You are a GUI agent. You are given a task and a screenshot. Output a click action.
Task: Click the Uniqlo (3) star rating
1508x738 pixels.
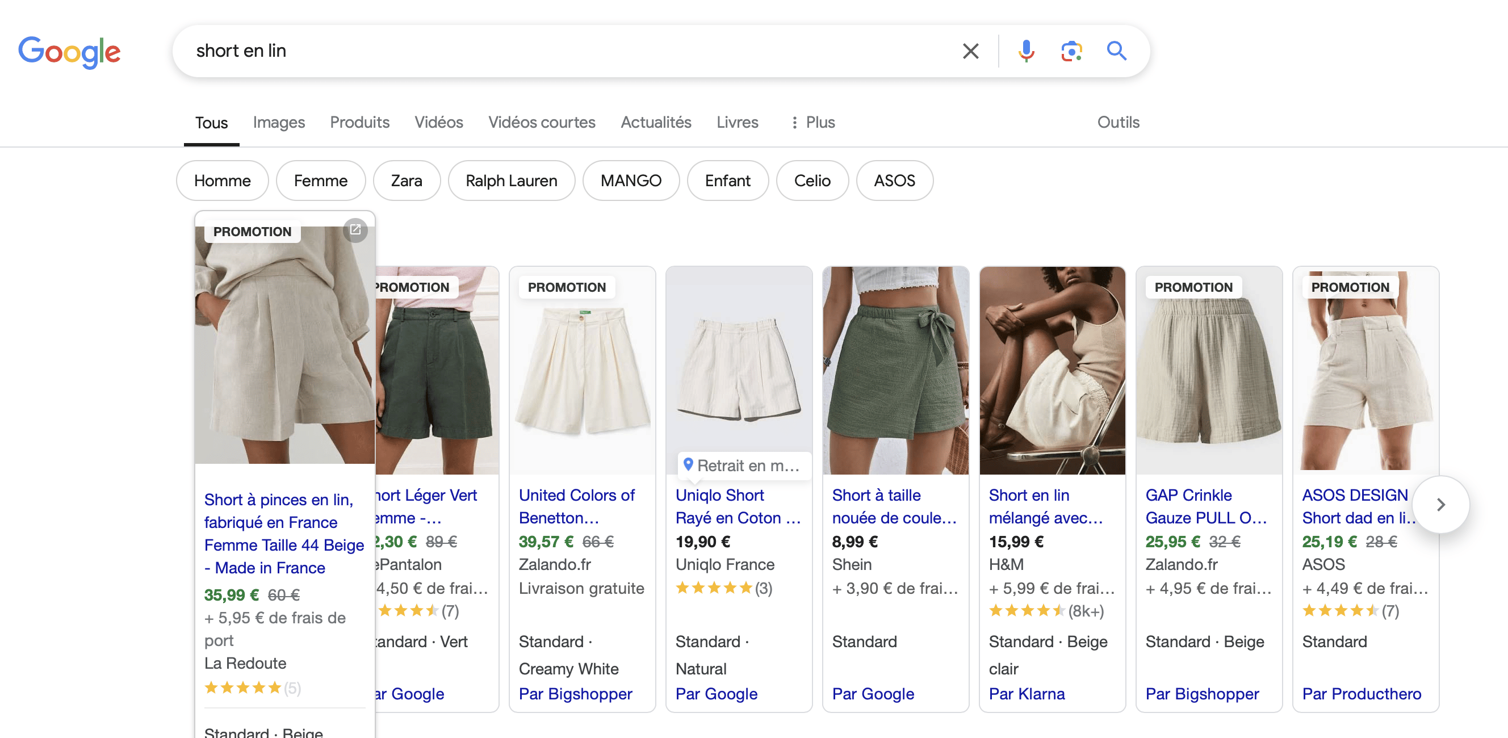(723, 588)
